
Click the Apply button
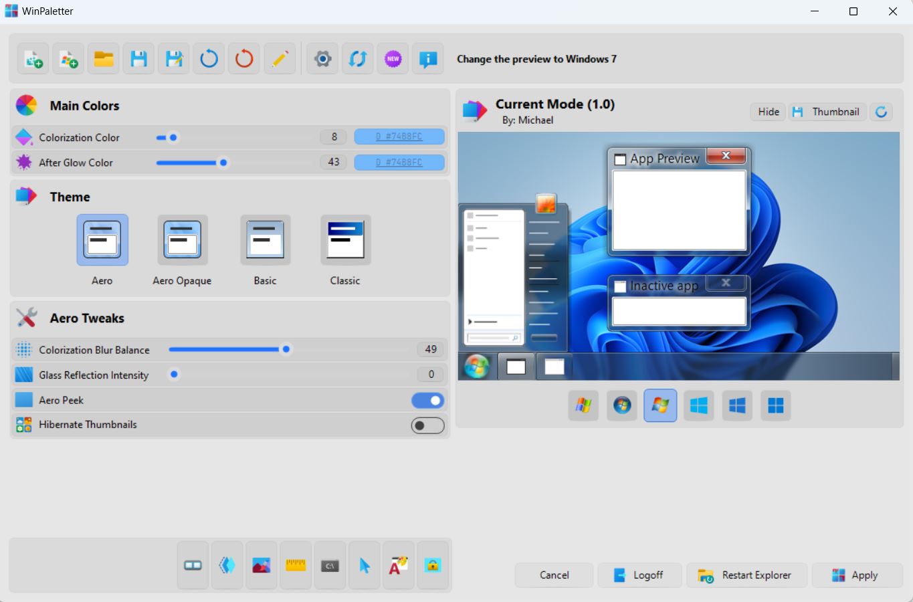[x=857, y=575]
